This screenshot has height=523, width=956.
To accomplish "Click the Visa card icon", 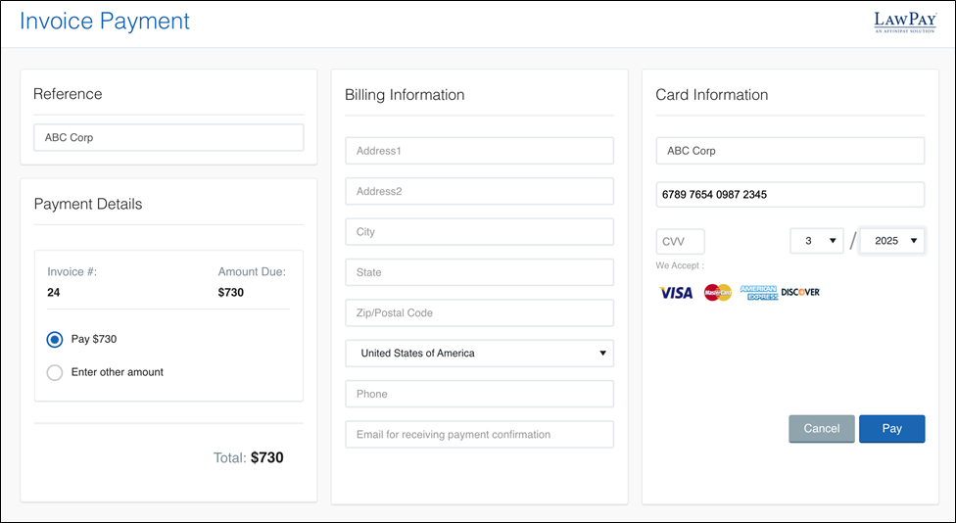I will pos(676,293).
